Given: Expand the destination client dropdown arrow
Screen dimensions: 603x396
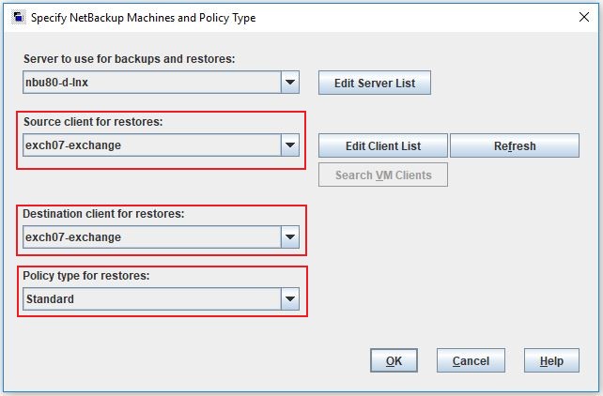Looking at the screenshot, I should [290, 237].
